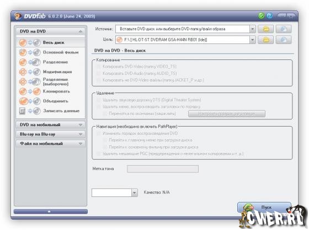The image size is (309, 230).
Task: Click the Настроить порядок заголовков button
Action: coord(227,113)
